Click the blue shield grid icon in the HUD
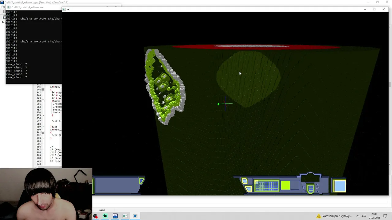392x220 pixels. [311, 189]
